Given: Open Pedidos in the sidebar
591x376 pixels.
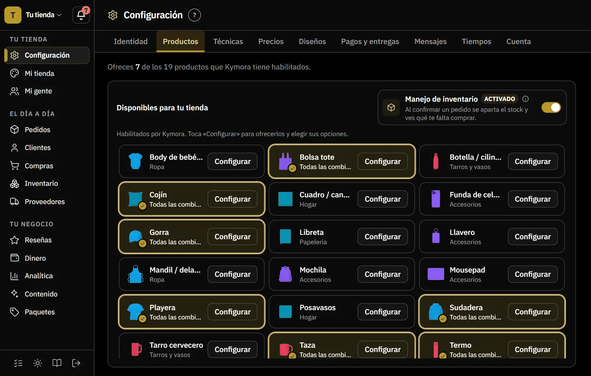Looking at the screenshot, I should [x=47, y=130].
